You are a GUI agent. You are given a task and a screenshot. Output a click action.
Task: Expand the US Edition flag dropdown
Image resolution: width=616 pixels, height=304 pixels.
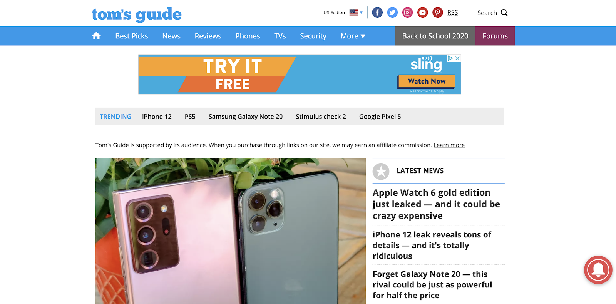click(356, 12)
